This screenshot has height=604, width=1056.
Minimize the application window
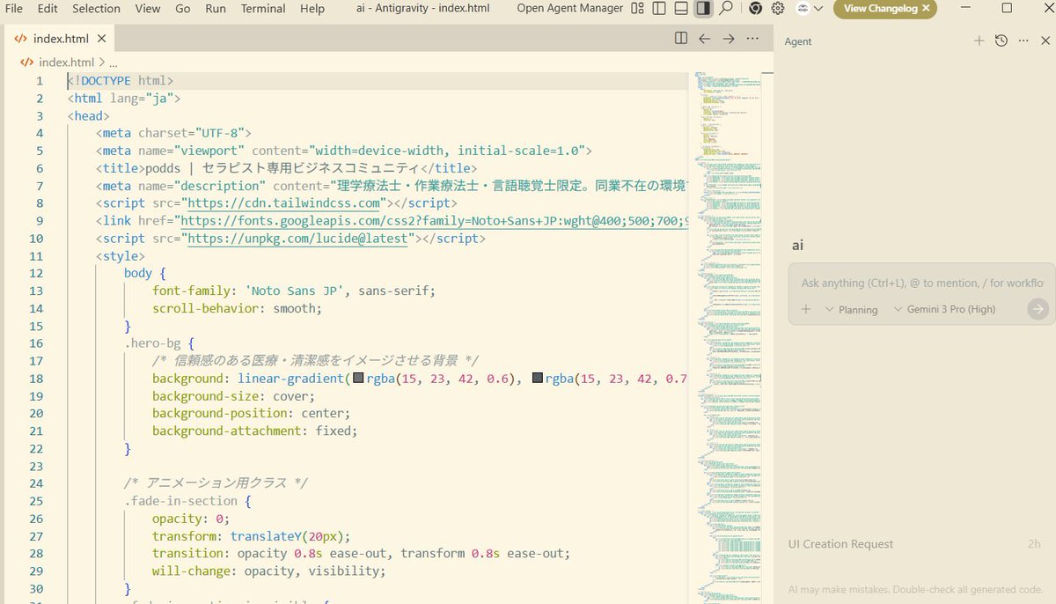965,9
